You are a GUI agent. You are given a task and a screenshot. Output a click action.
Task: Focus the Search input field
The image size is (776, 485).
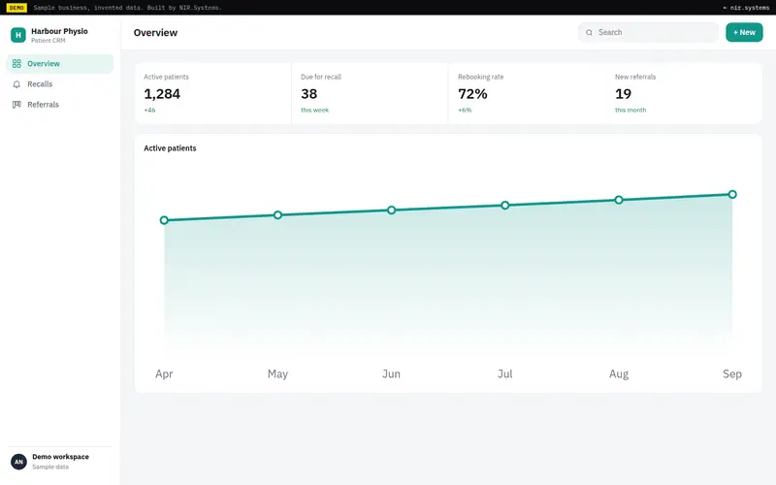coord(648,32)
